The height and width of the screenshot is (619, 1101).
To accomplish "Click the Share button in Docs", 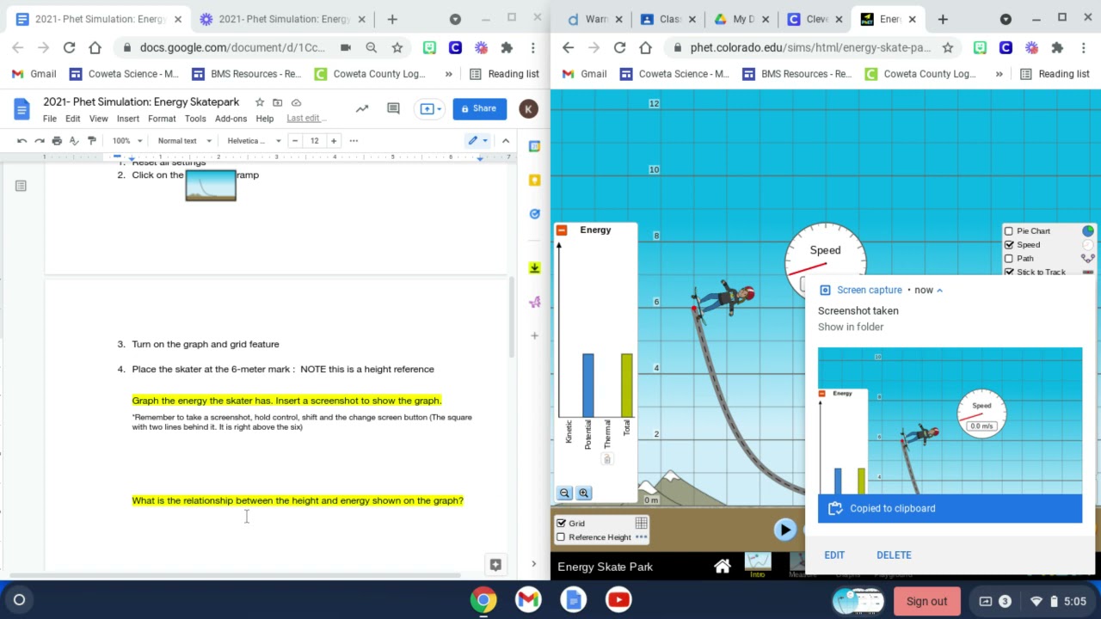I will point(479,108).
